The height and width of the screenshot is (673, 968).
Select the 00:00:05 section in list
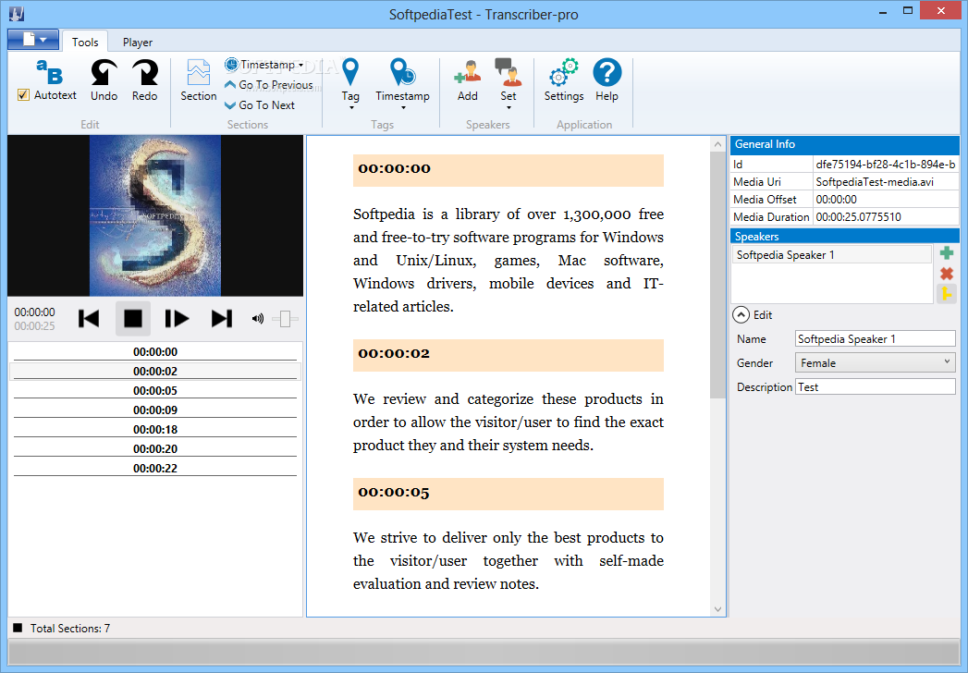(155, 391)
